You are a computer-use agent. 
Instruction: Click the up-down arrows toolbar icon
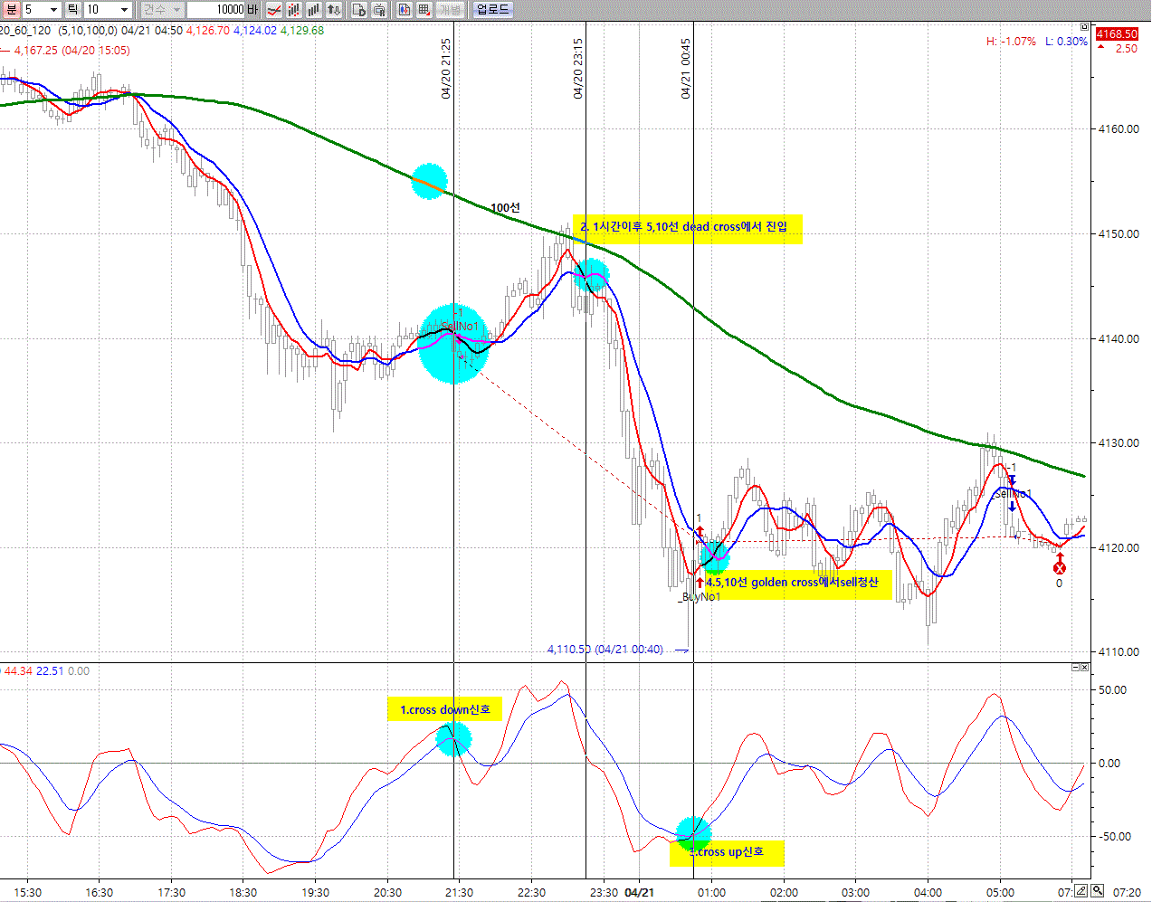[334, 10]
